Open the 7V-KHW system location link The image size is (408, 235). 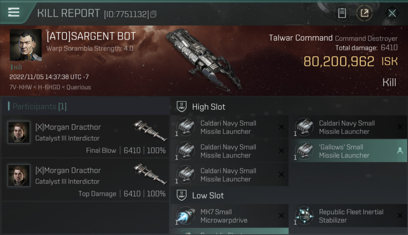(21, 87)
